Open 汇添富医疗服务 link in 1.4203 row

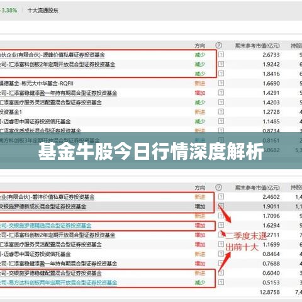pyautogui.click(x=51, y=103)
